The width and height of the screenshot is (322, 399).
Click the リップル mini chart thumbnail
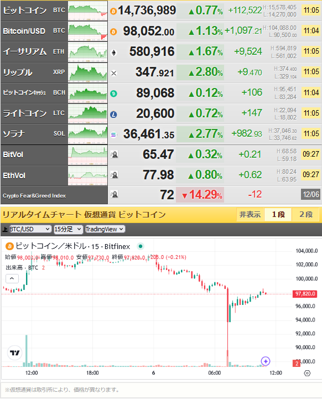88,72
